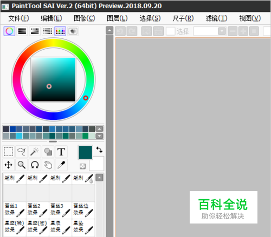Click the reset zoom square button
Screen dimensions: 271x237
pos(254,31)
